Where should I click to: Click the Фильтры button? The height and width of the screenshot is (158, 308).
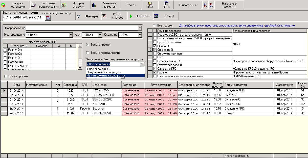click(x=88, y=16)
